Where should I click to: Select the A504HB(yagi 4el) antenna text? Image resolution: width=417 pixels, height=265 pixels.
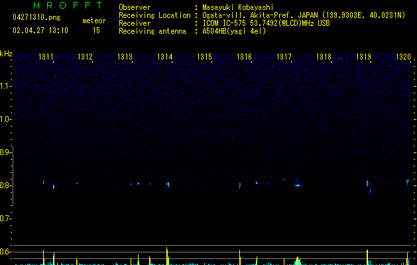click(234, 31)
